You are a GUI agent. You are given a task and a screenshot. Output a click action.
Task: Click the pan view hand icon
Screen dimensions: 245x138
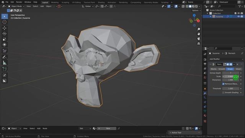coord(199,34)
